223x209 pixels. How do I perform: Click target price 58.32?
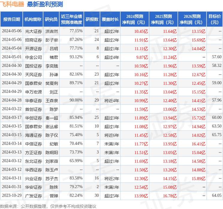click(x=217, y=66)
